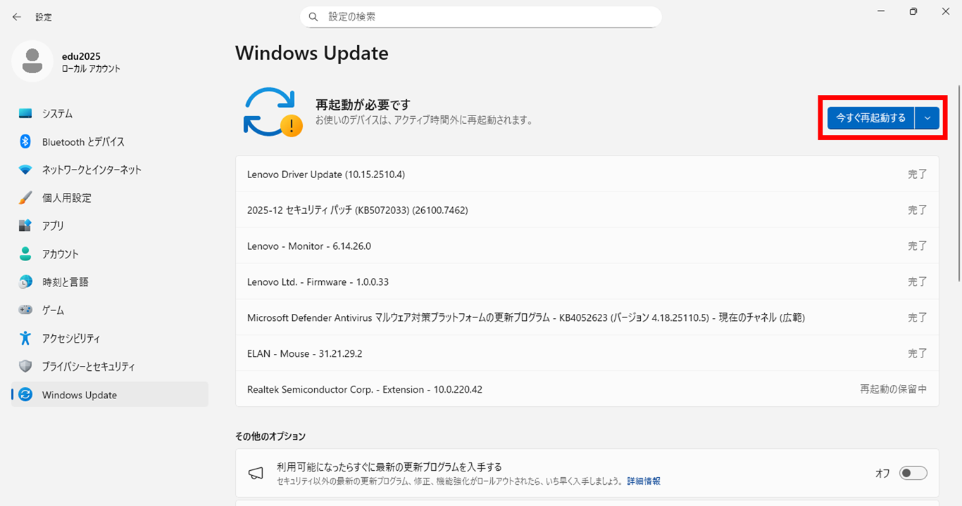Click the 個人用設定 paintbrush icon
Viewport: 962px width, 506px height.
pyautogui.click(x=25, y=198)
